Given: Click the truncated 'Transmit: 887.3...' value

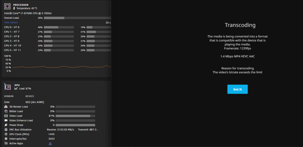Looking at the screenshot, I should 88,130.
